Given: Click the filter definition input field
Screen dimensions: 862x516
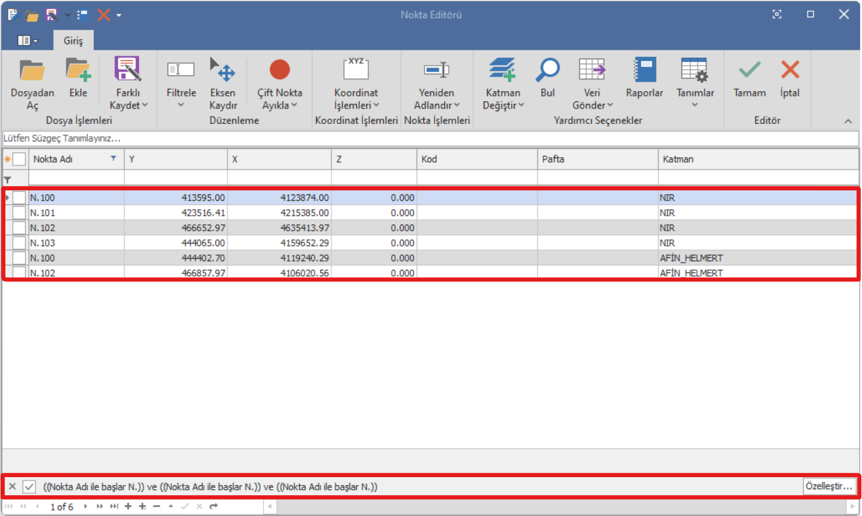Looking at the screenshot, I should [431, 138].
